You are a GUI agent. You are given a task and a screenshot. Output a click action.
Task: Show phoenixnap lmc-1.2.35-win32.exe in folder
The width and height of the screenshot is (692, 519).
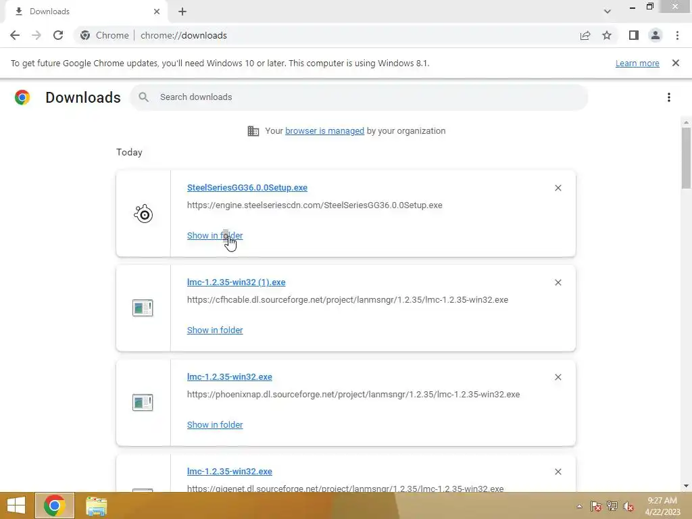click(214, 424)
